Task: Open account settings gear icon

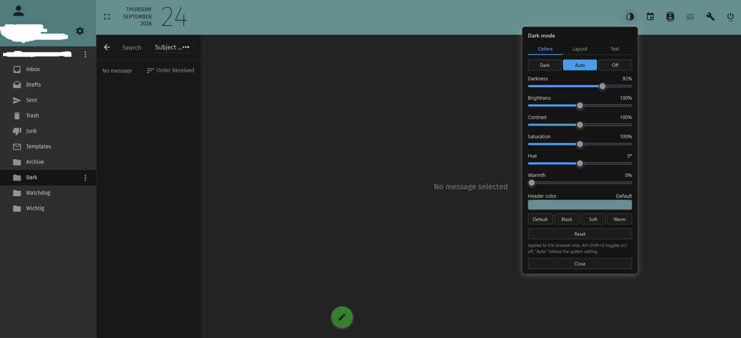Action: pyautogui.click(x=80, y=31)
